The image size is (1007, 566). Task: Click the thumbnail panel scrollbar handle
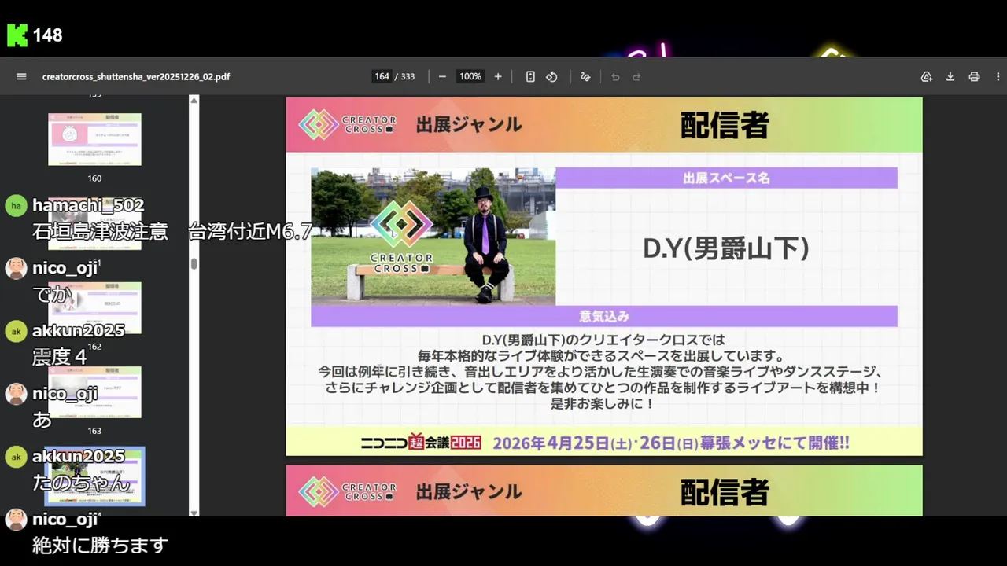pyautogui.click(x=194, y=264)
